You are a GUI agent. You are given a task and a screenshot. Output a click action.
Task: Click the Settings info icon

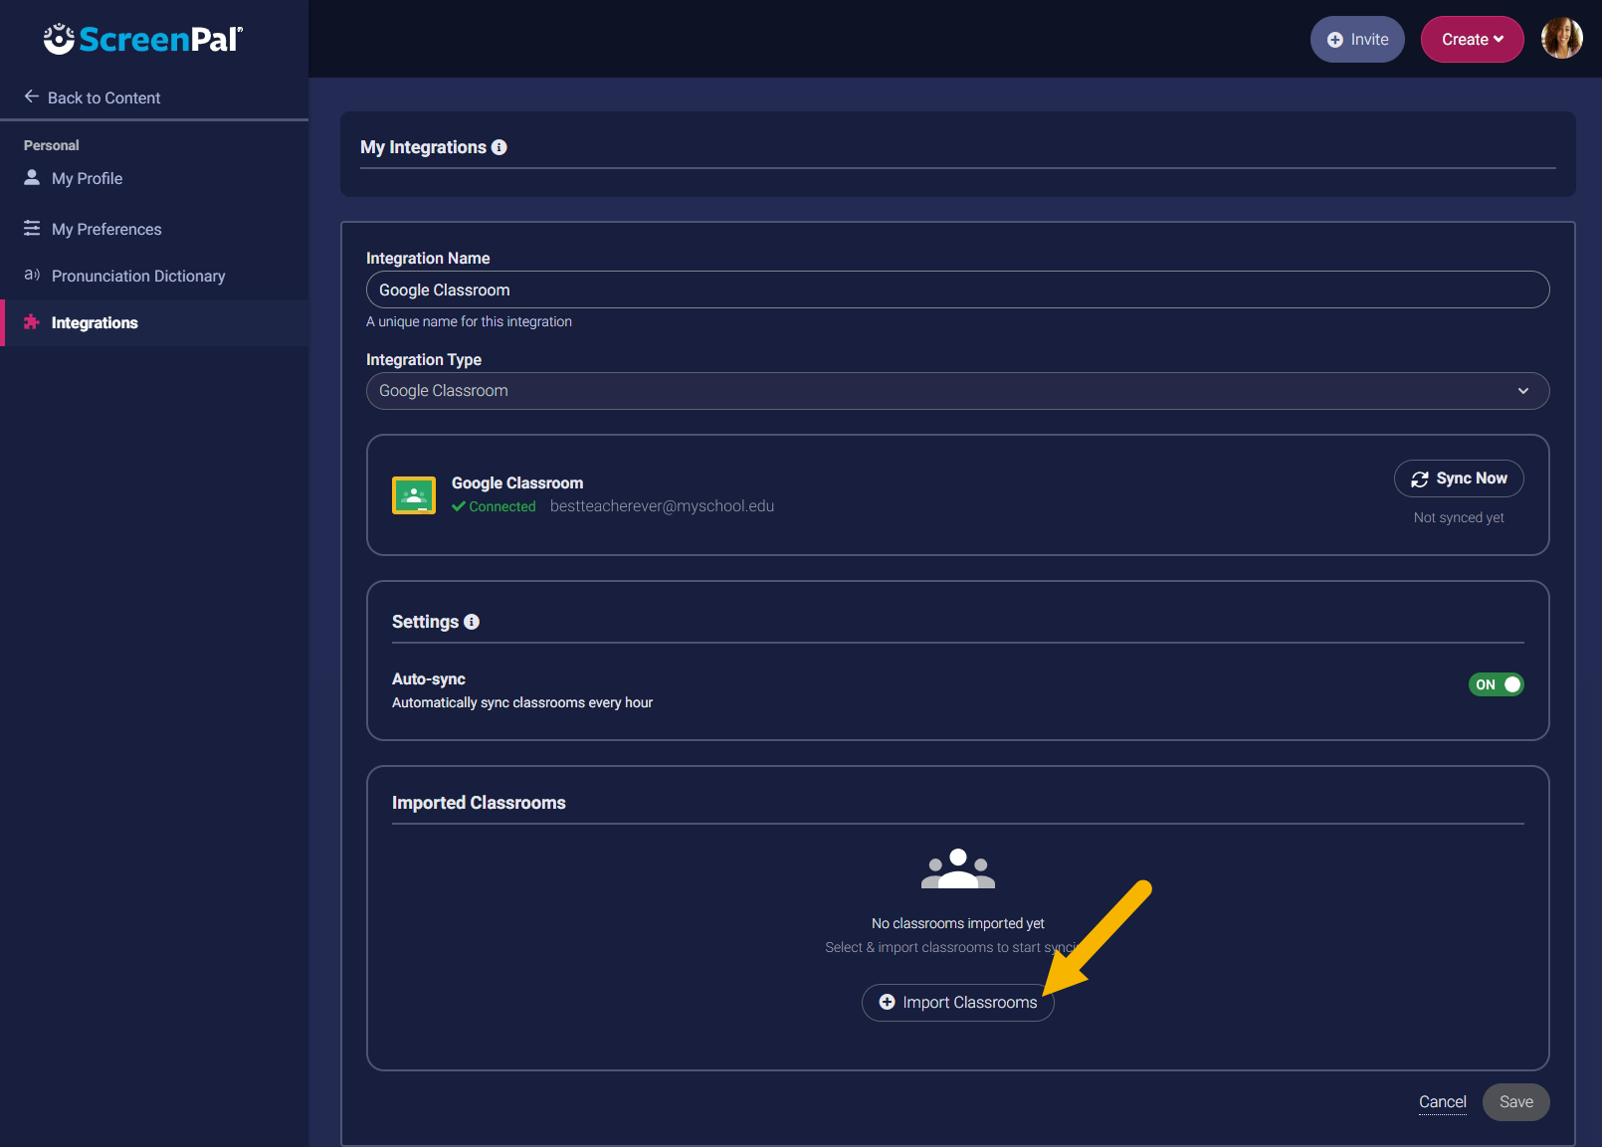tap(472, 622)
